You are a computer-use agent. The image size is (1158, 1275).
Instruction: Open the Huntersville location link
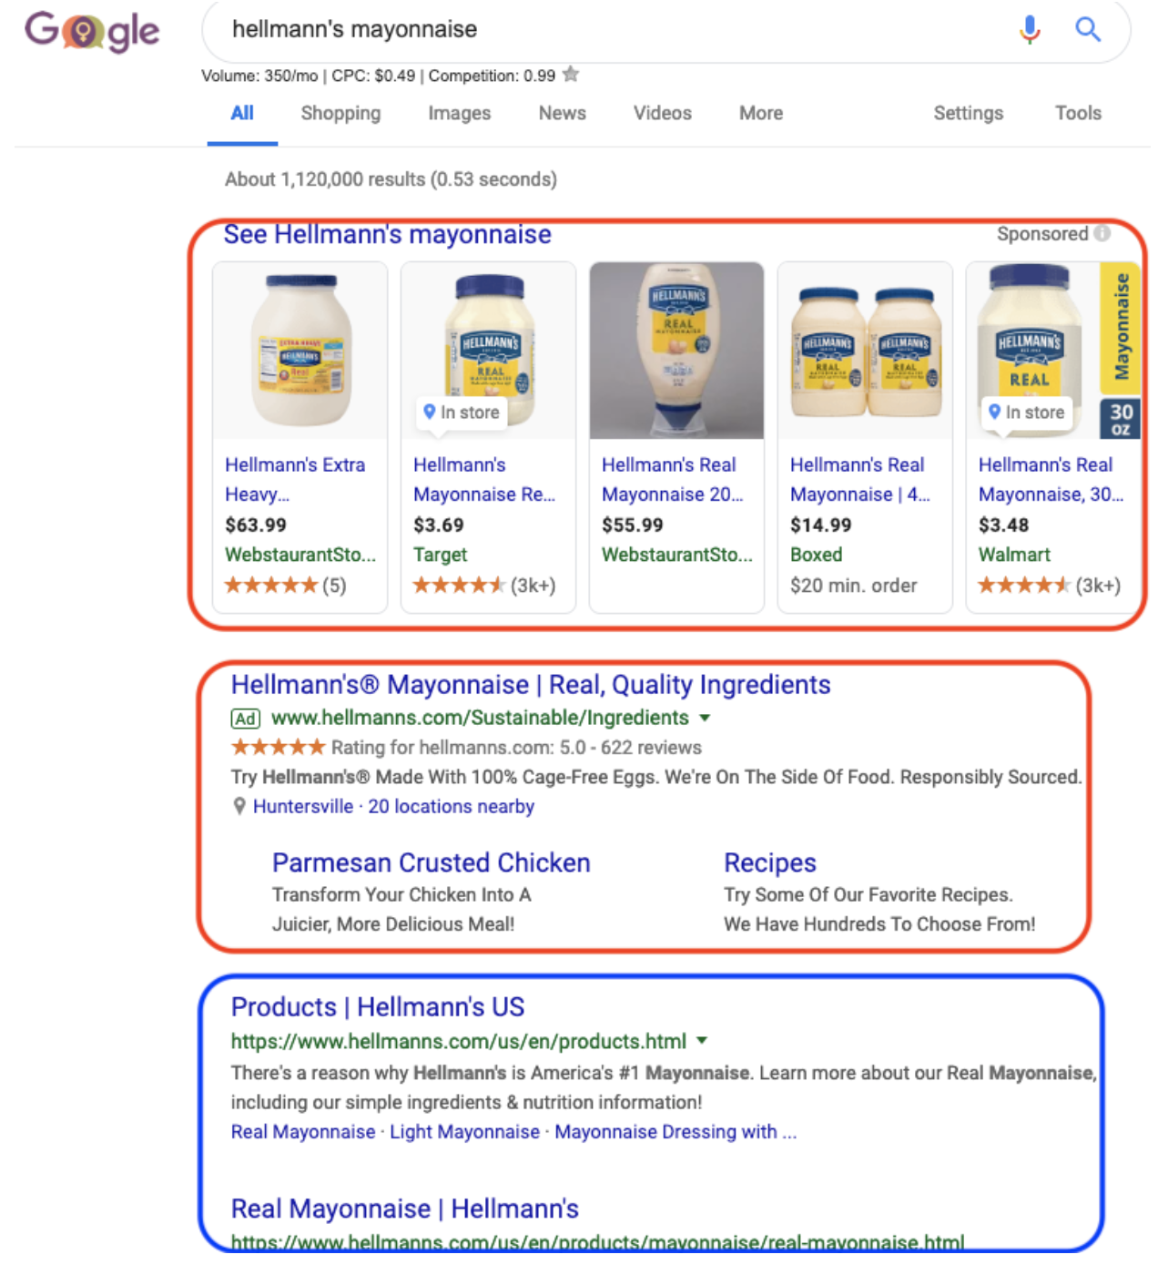tap(303, 807)
